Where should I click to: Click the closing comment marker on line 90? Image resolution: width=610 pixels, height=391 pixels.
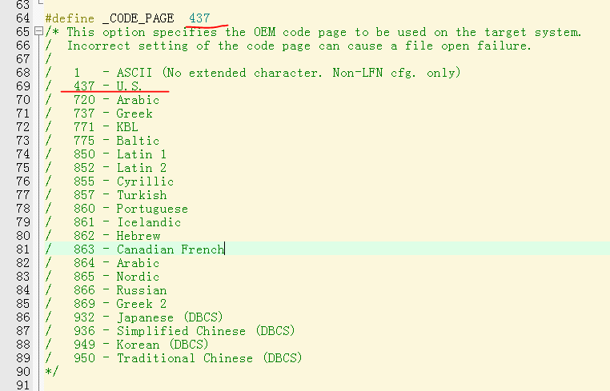52,372
